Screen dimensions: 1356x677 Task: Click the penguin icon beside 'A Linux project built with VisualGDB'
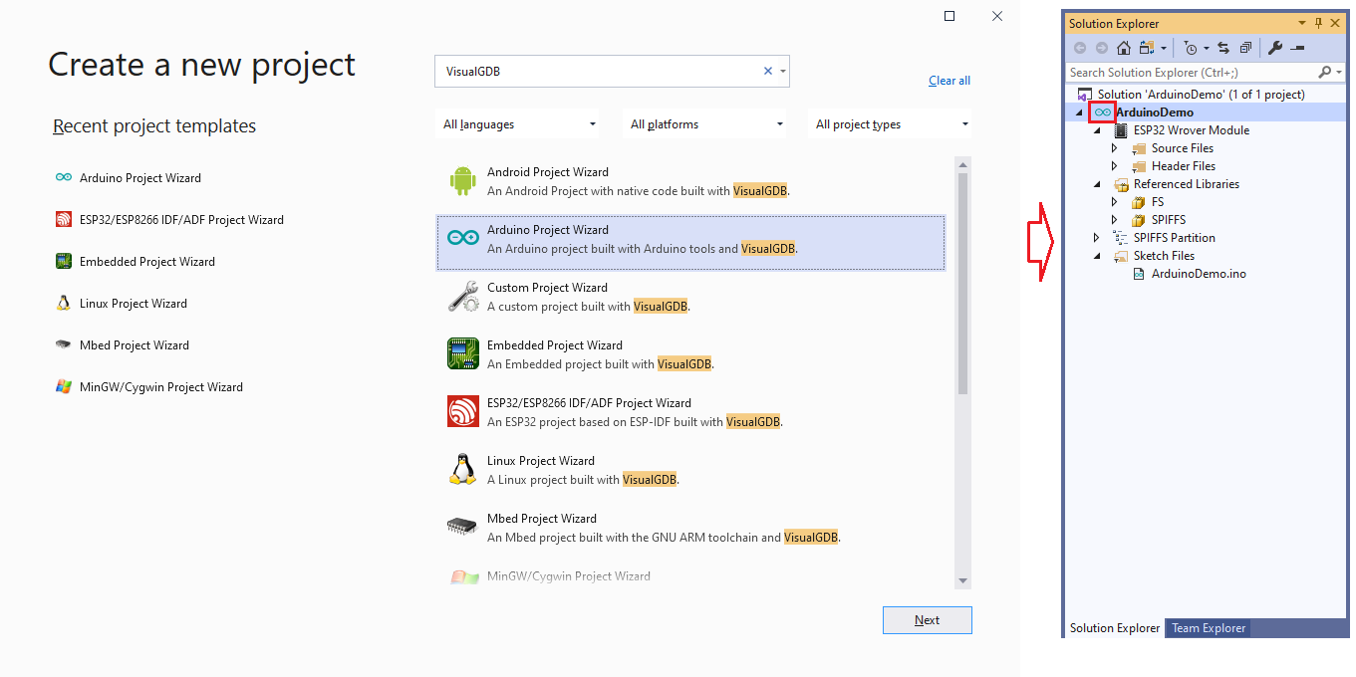[x=462, y=469]
